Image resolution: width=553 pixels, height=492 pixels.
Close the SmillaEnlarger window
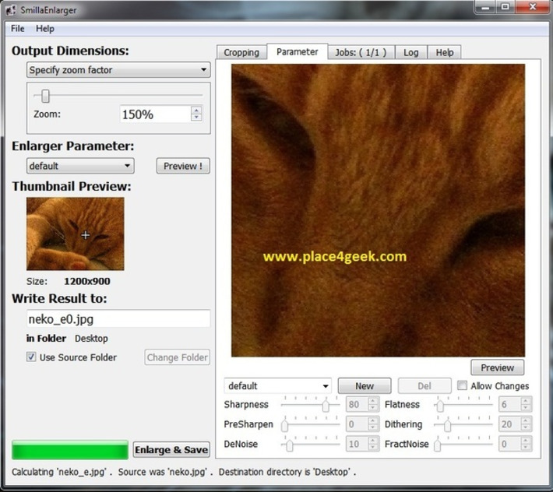coord(533,7)
